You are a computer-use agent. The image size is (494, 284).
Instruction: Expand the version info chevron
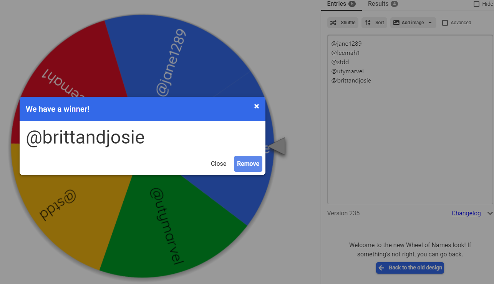click(489, 213)
